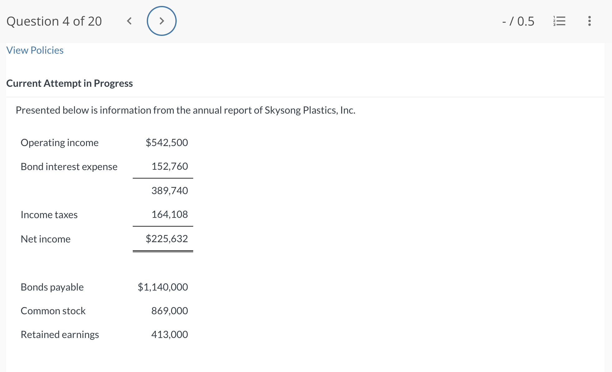612x372 pixels.
Task: Click the 869,000 common stock value
Action: tap(170, 311)
